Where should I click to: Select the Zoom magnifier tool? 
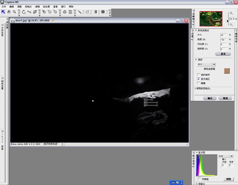(x=14, y=12)
